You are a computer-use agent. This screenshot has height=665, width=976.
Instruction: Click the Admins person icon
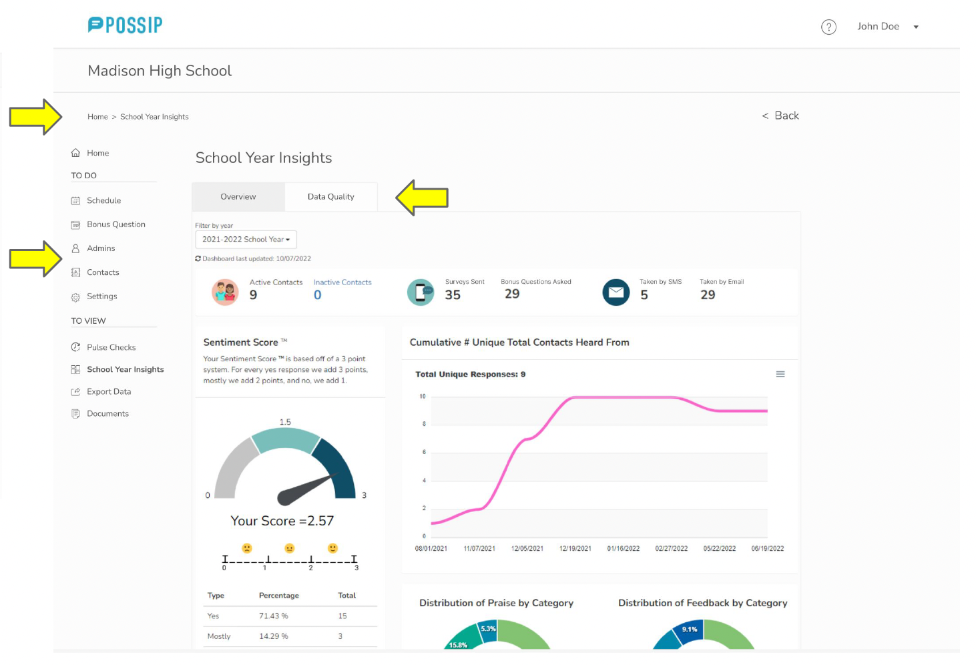[75, 248]
